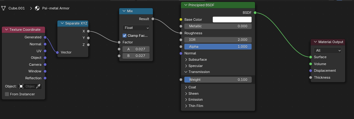Click the Normal output socket of Texture Coordinate
Image resolution: width=354 pixels, height=119 pixels.
[45, 44]
